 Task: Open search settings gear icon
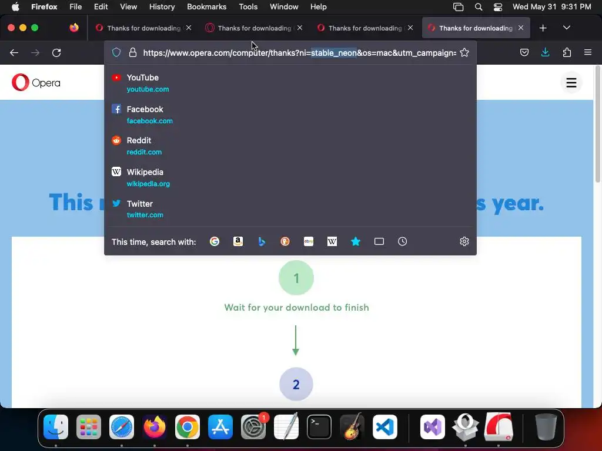[464, 241]
